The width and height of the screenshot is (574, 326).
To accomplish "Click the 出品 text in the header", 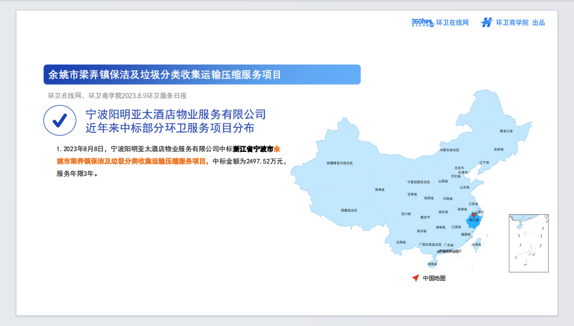I will (x=539, y=23).
